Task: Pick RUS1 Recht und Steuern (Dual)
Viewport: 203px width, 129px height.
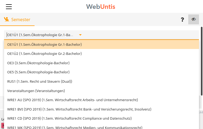Action: pyautogui.click(x=40, y=81)
